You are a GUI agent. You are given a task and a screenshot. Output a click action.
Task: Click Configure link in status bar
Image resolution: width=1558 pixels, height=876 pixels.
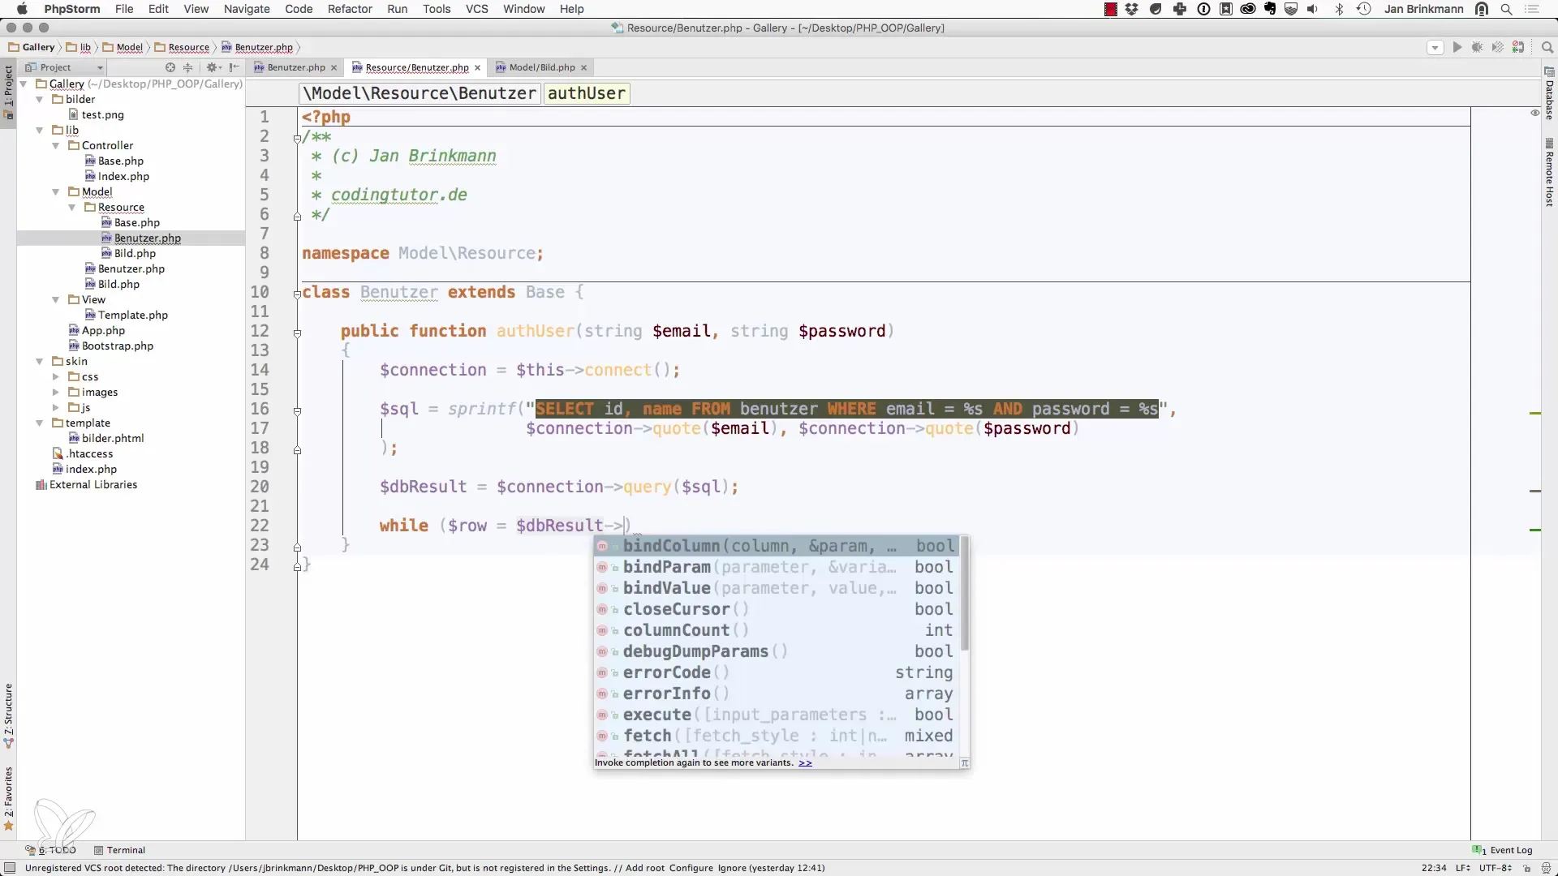click(691, 868)
